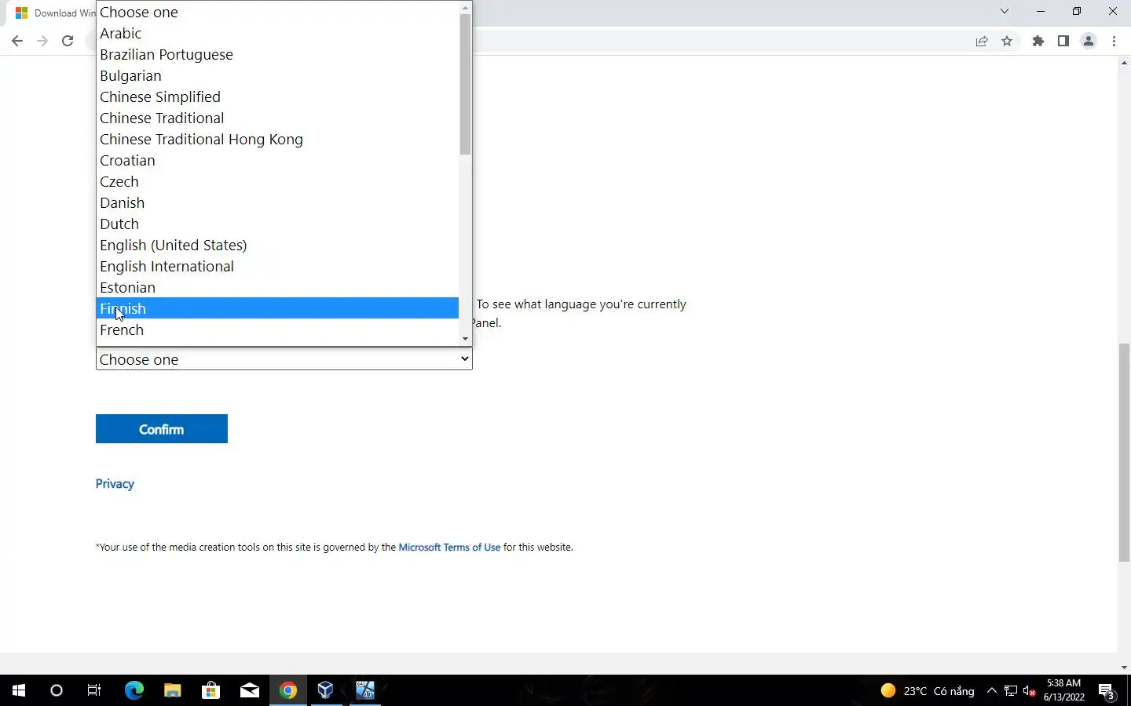Open Windows search circle icon
Viewport: 1131px width, 706px height.
[57, 690]
